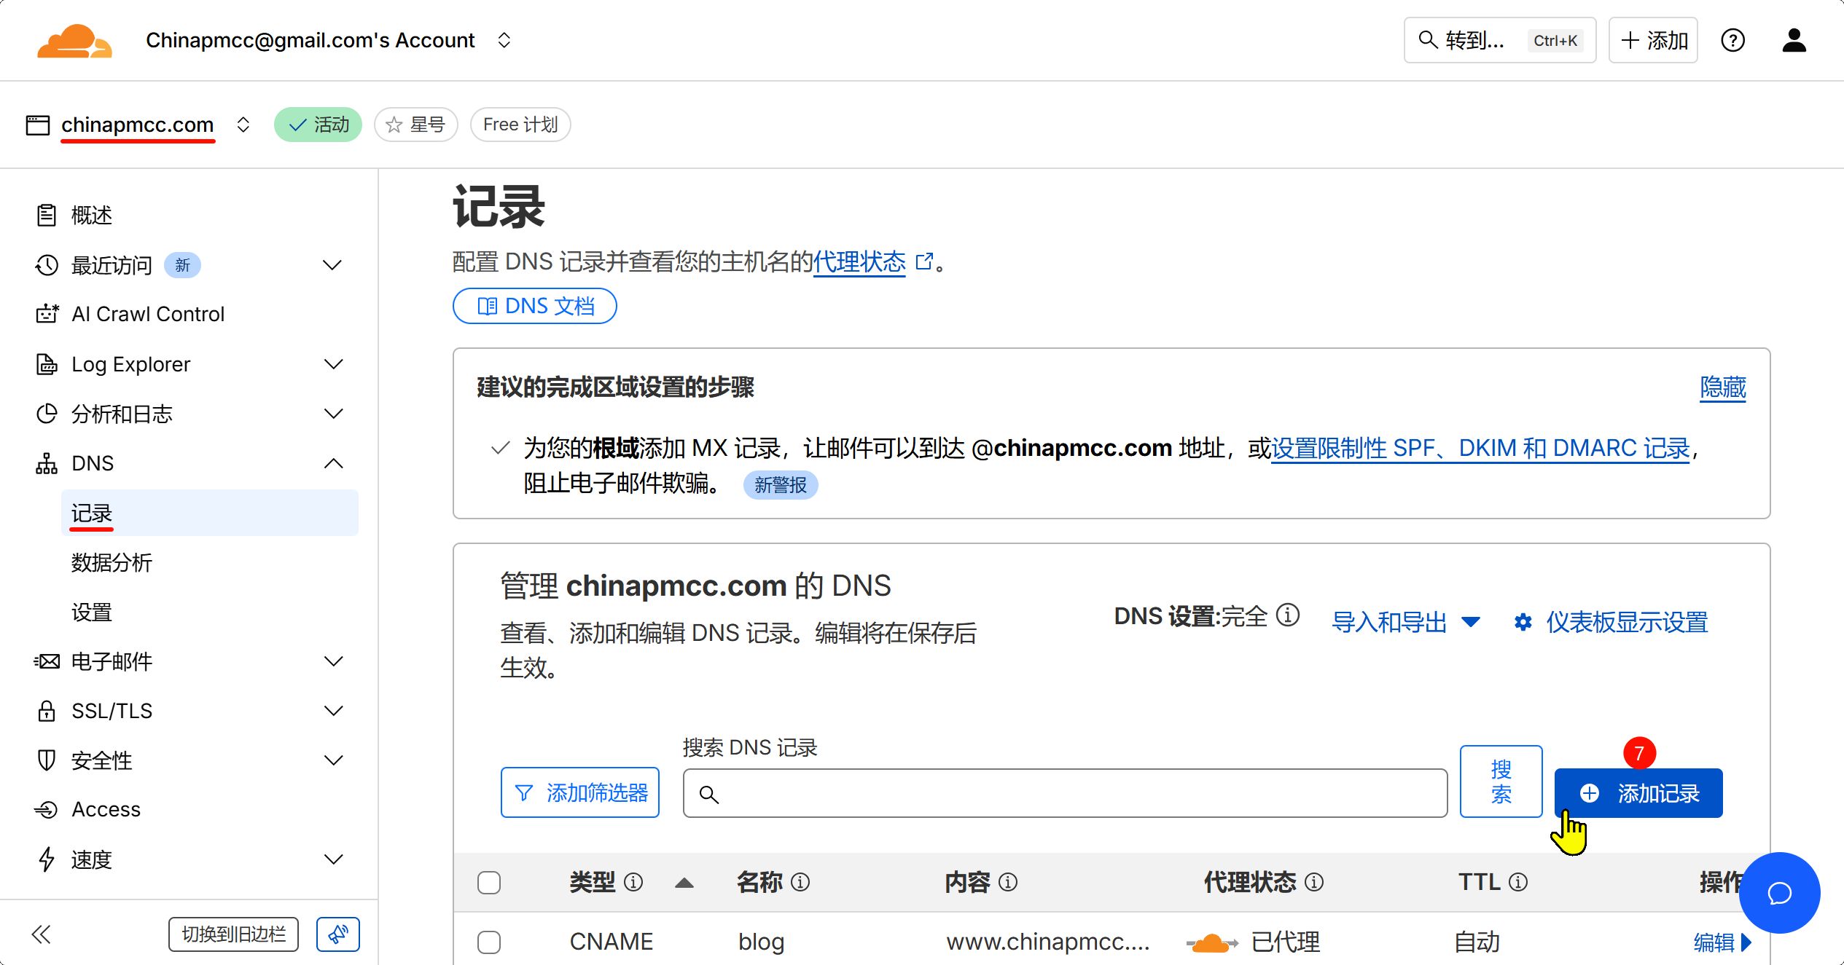Image resolution: width=1844 pixels, height=965 pixels.
Task: Expand the 导入和导出 dropdown
Action: point(1405,622)
